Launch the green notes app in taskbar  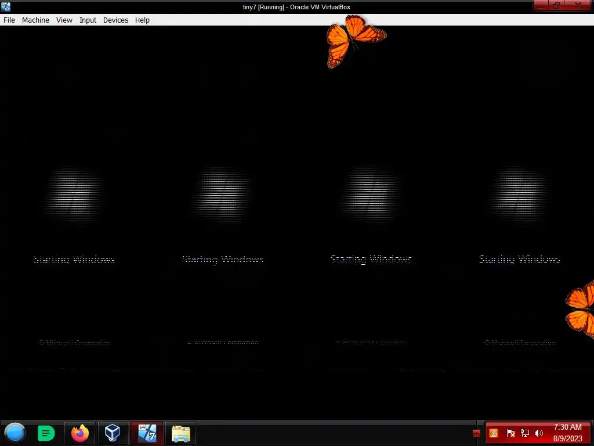(46, 433)
